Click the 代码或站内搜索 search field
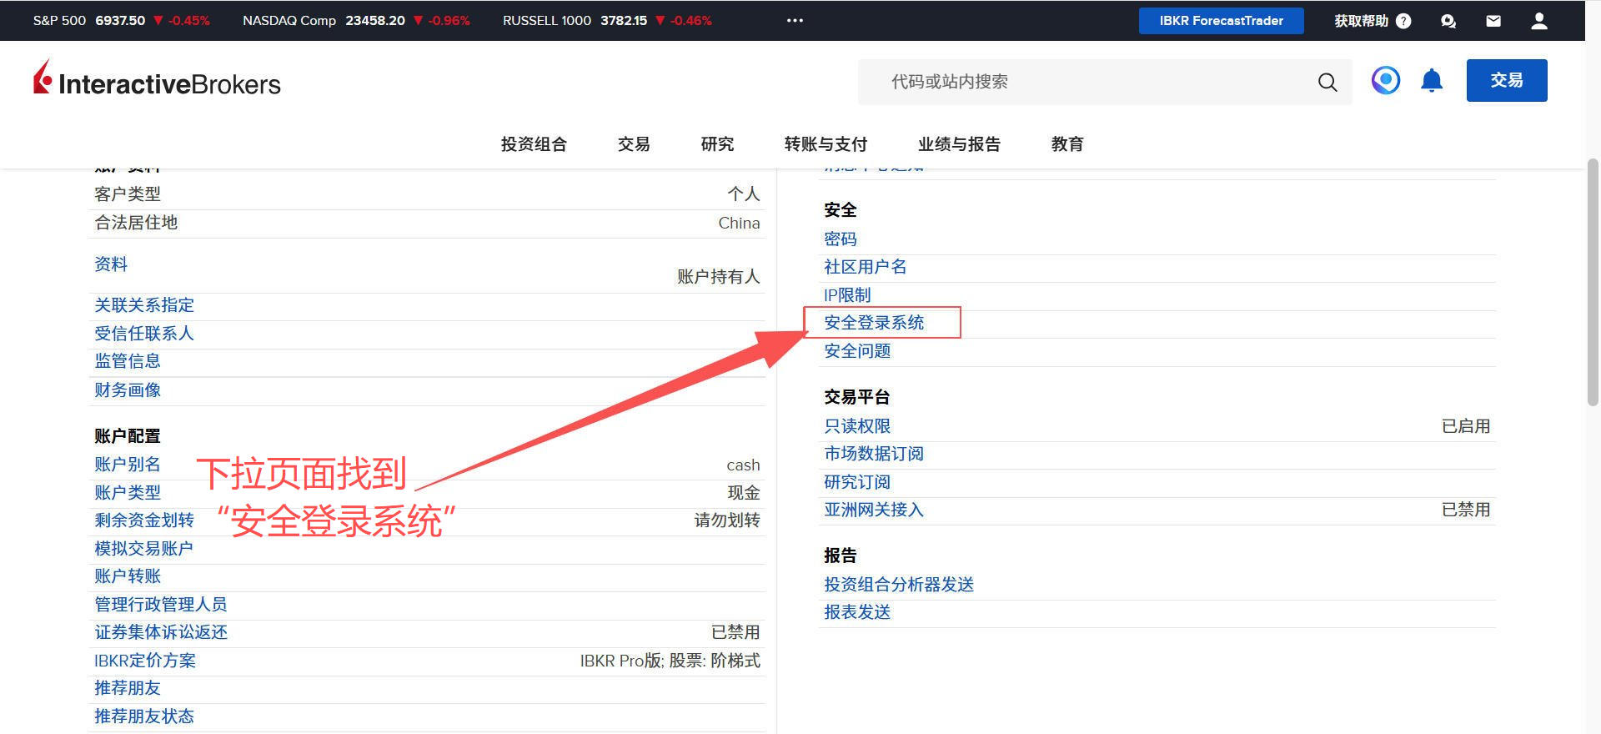 [x=1084, y=82]
